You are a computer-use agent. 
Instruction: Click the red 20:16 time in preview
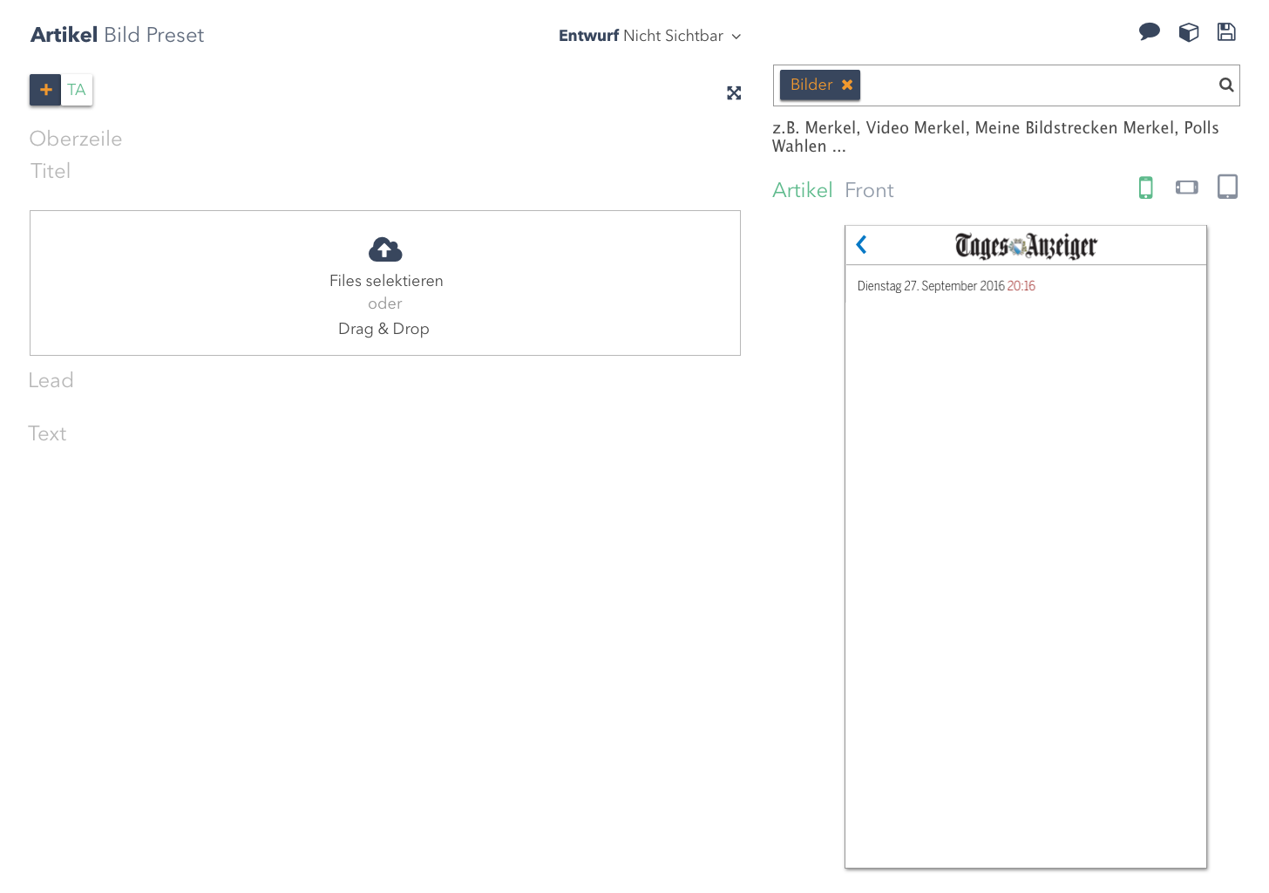click(1021, 286)
